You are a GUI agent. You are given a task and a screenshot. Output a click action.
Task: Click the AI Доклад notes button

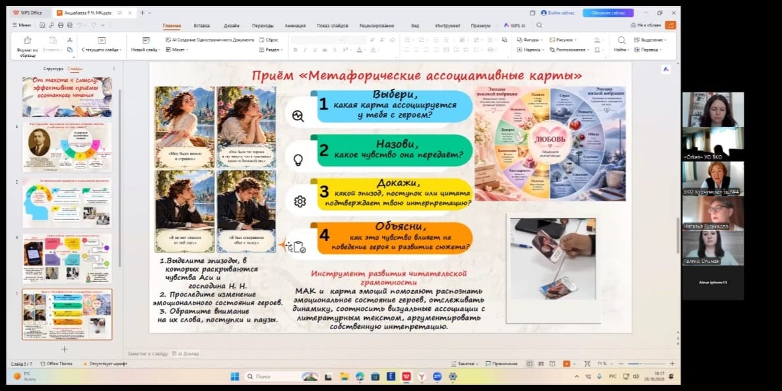coord(185,353)
